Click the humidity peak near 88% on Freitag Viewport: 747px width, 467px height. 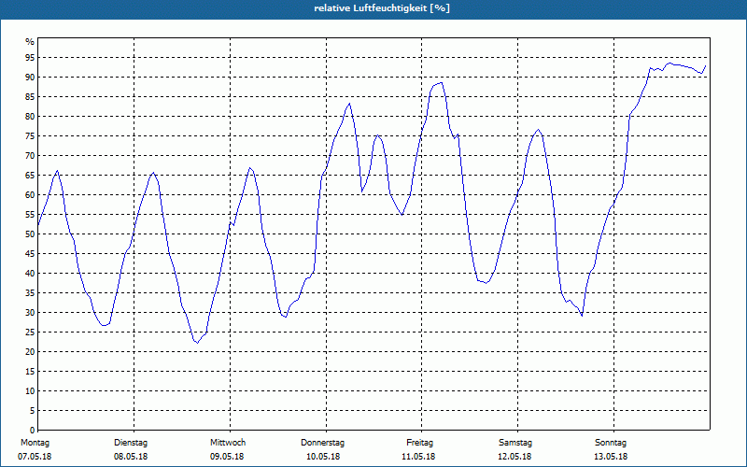[x=442, y=82]
